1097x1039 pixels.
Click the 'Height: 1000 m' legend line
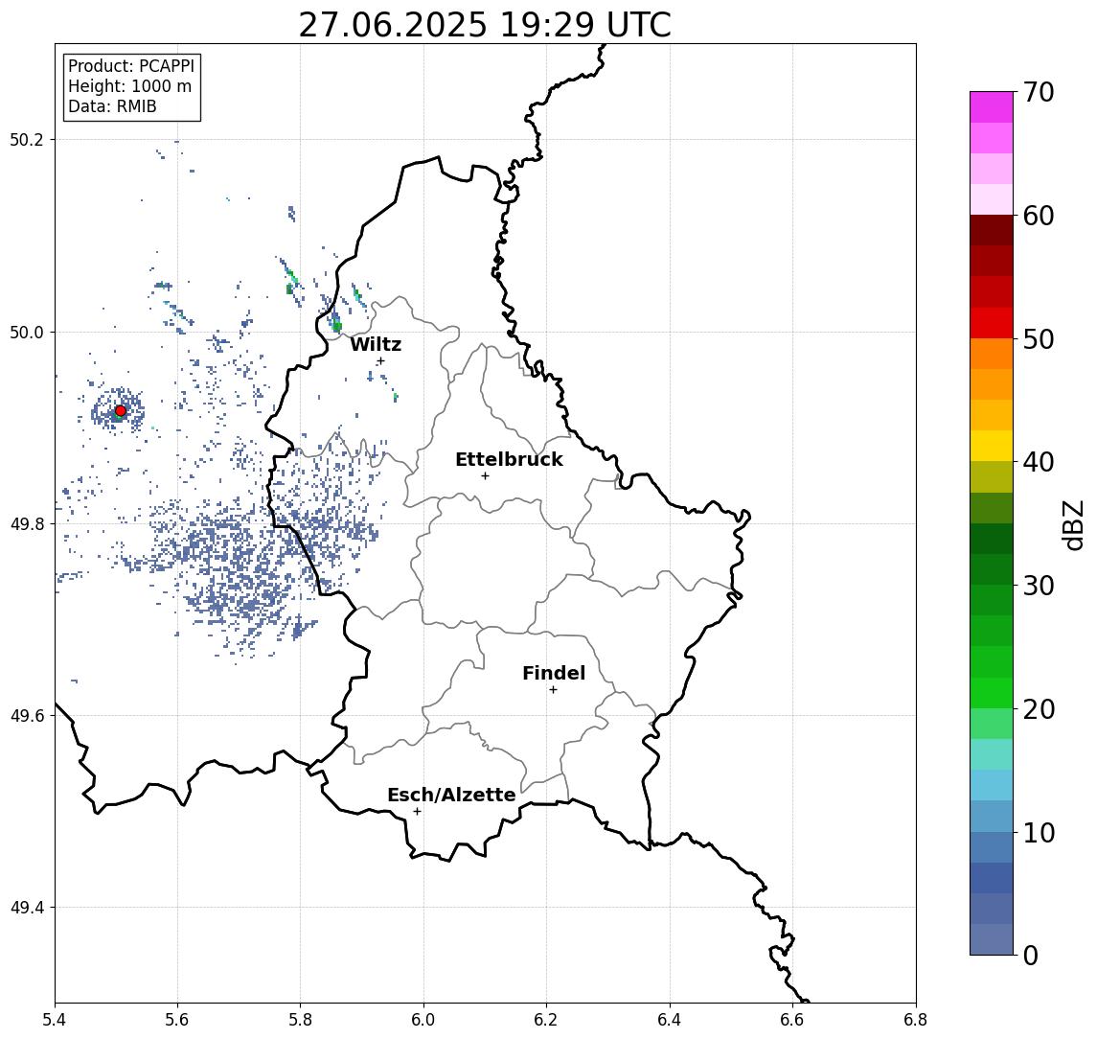(x=129, y=86)
